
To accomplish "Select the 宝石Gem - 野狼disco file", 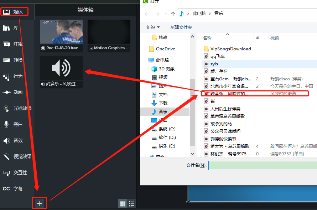I will coord(228,79).
